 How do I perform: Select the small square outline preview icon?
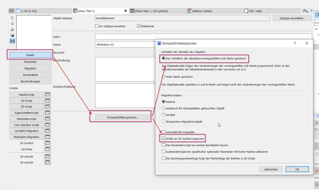pyautogui.click(x=12, y=24)
